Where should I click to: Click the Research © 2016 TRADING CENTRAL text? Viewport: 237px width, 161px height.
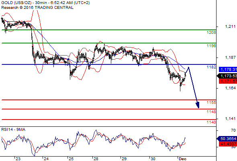click(37, 8)
